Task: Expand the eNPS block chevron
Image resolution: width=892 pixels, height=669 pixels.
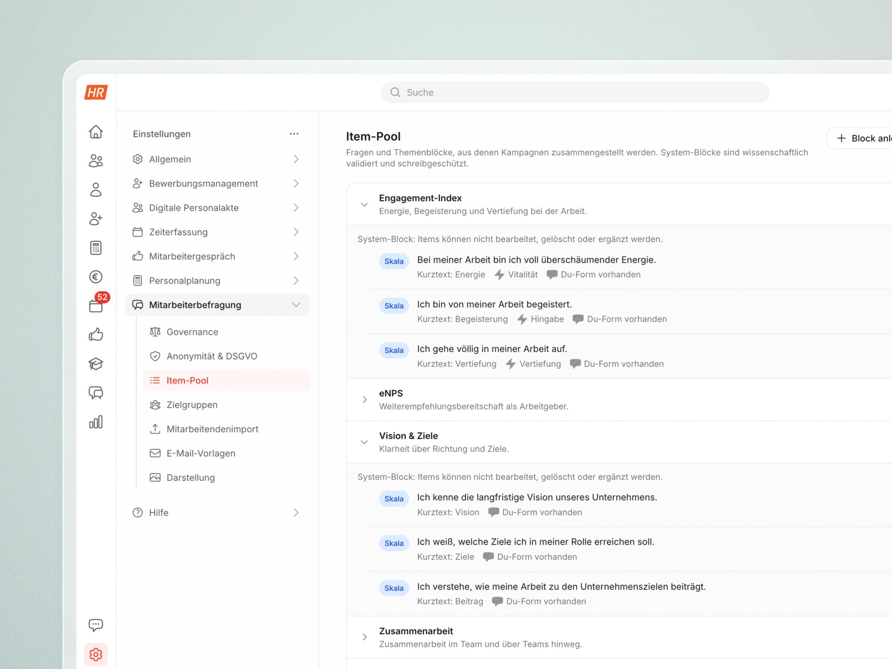Action: (x=364, y=399)
